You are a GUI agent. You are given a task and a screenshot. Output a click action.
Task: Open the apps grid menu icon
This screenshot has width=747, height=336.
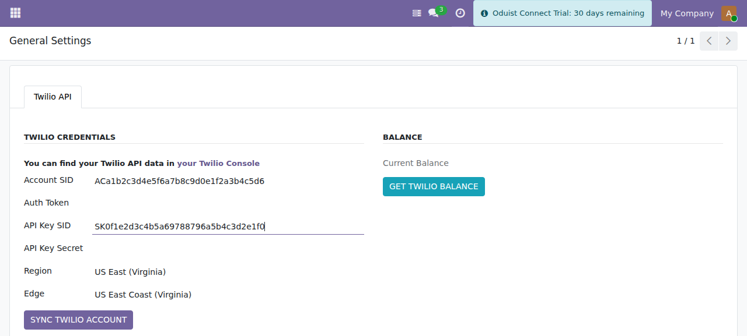[x=16, y=13]
